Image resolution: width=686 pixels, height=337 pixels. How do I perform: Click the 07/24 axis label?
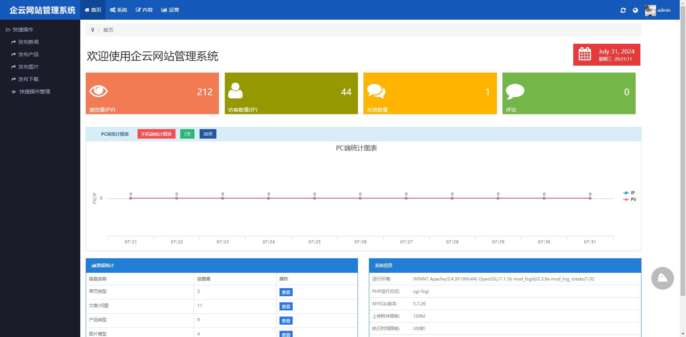(269, 242)
